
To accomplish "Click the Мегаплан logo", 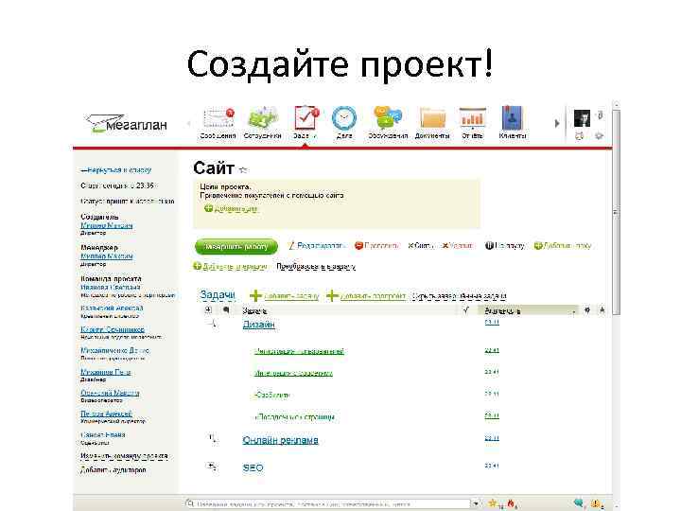I will pyautogui.click(x=126, y=123).
